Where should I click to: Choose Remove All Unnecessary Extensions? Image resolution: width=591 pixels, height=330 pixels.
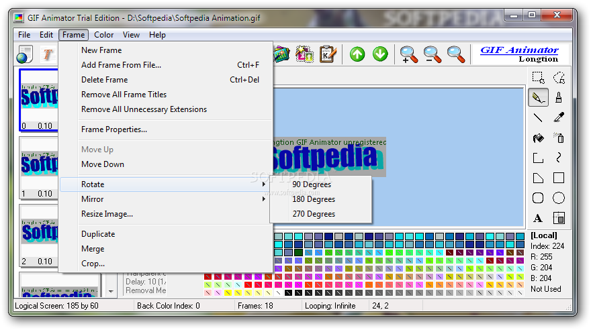tap(165, 109)
